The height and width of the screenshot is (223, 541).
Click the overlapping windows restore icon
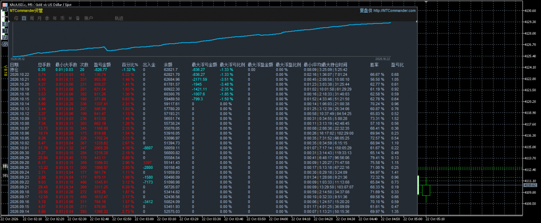pyautogui.click(x=5, y=44)
